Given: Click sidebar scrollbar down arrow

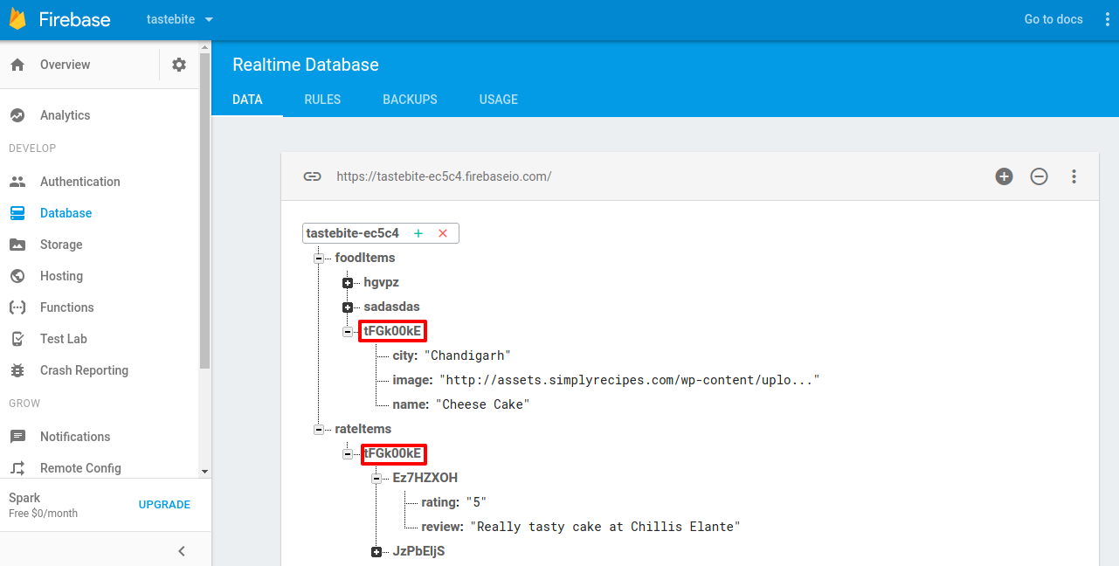Looking at the screenshot, I should (204, 472).
